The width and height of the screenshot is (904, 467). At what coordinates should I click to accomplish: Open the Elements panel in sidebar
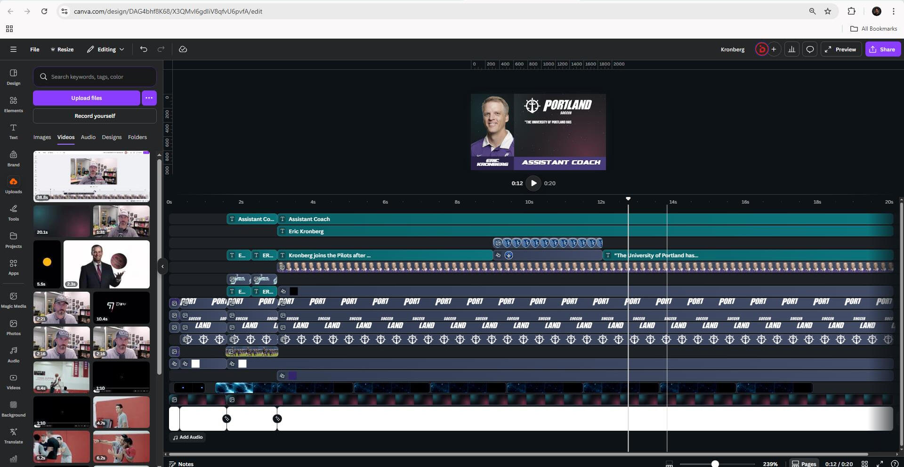click(x=13, y=104)
